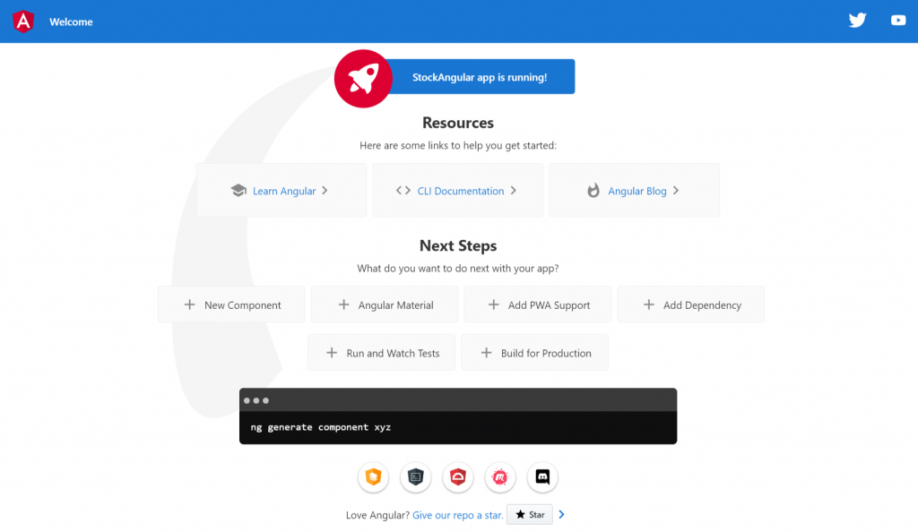Click the Love Angular? text

(x=377, y=515)
